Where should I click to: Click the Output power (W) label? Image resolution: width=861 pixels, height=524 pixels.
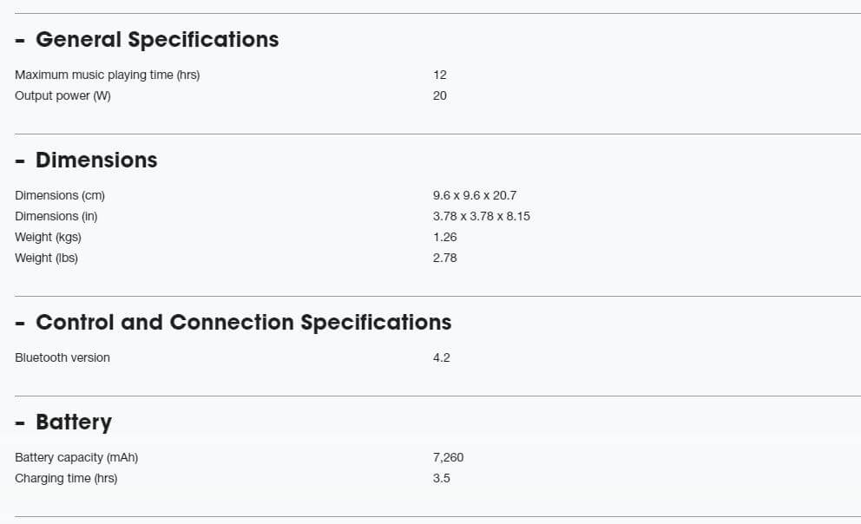pyautogui.click(x=62, y=96)
